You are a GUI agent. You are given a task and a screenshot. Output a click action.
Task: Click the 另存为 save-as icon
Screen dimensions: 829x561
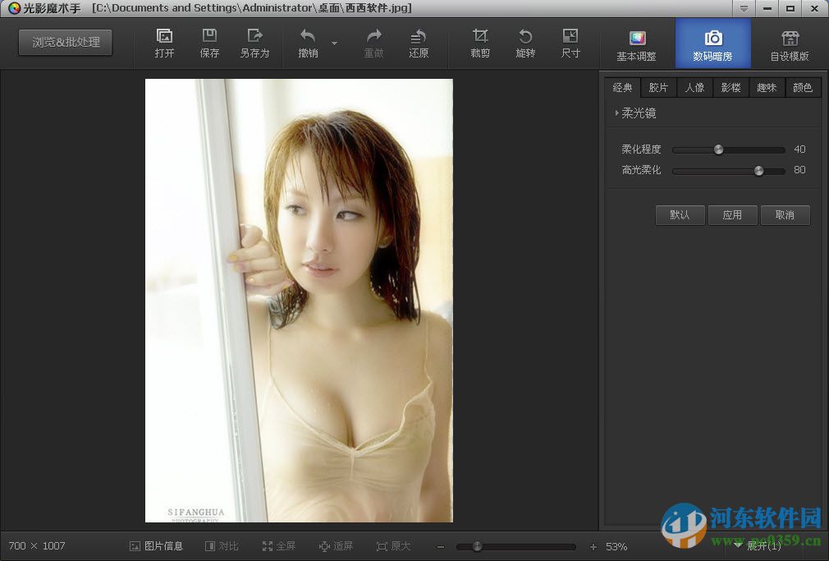click(255, 43)
